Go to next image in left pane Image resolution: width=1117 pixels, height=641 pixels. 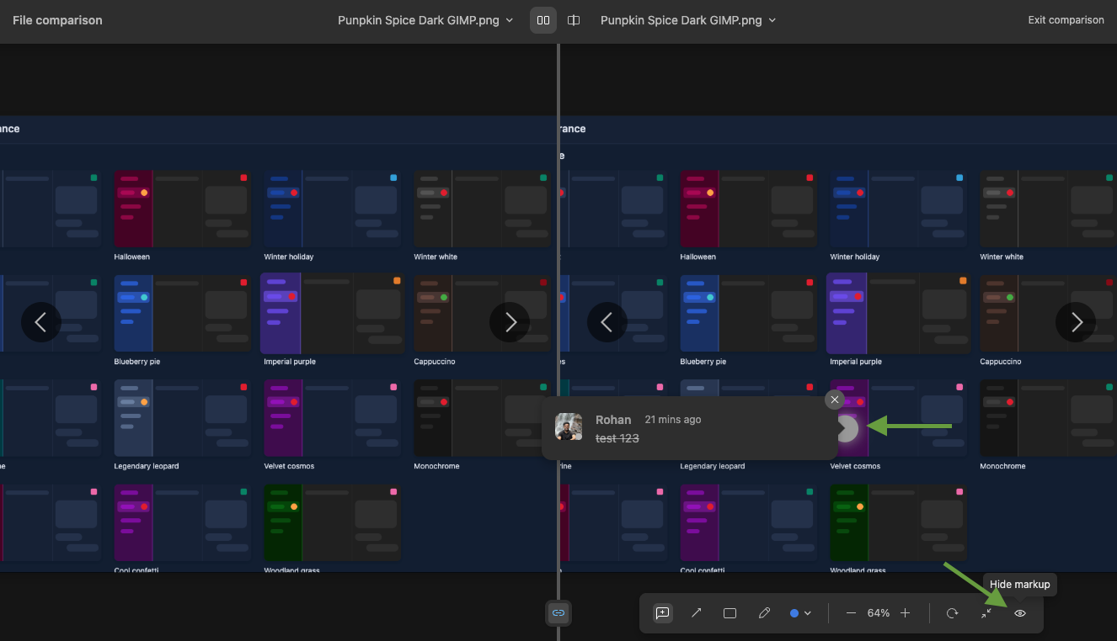tap(510, 322)
